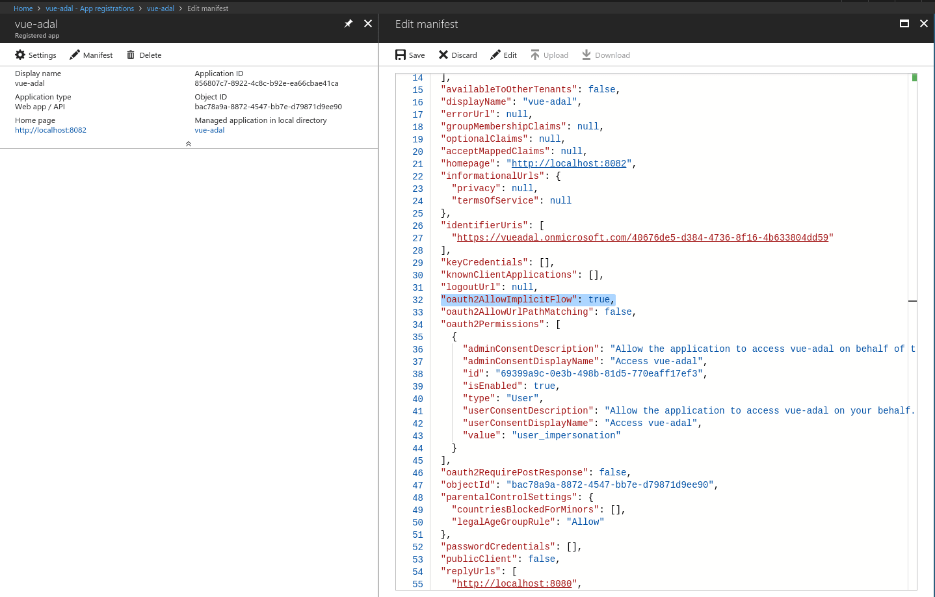
Task: Click the "user_impersonation" value
Action: tap(566, 436)
